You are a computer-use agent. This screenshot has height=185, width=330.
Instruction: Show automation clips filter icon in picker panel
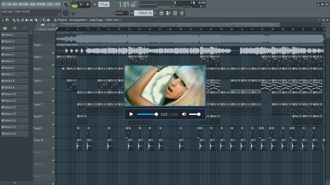coord(24,28)
